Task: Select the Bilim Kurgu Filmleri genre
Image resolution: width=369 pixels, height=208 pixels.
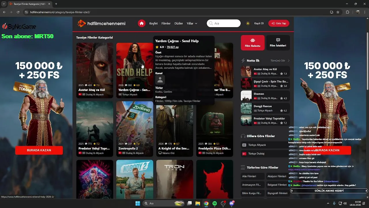Action: [x=253, y=193]
